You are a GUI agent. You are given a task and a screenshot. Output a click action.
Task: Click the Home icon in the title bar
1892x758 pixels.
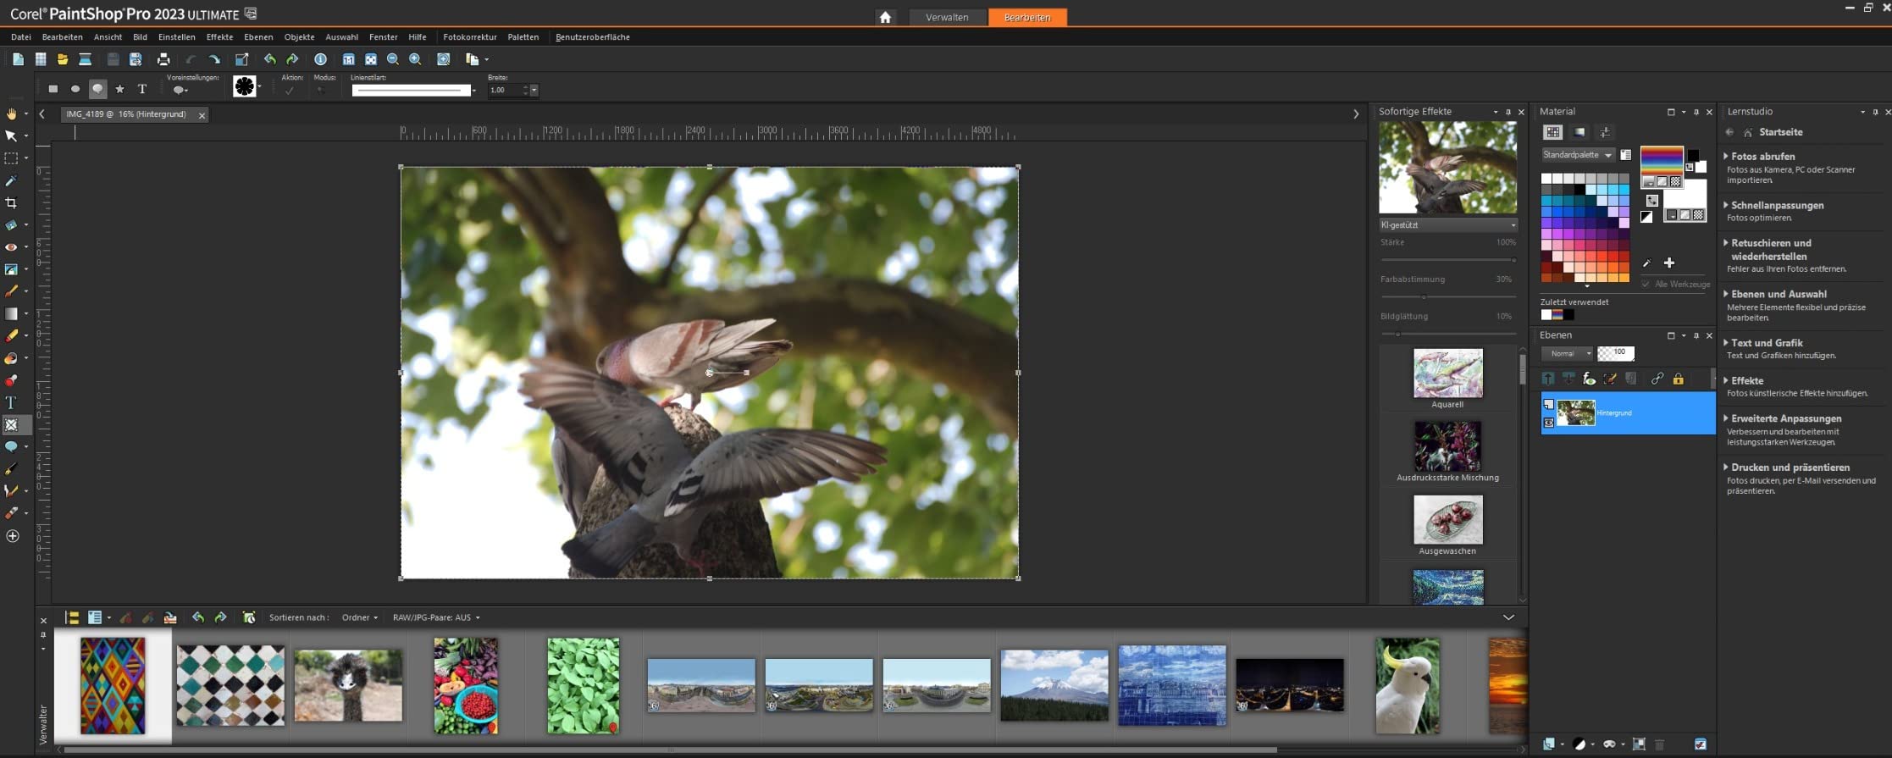885,17
